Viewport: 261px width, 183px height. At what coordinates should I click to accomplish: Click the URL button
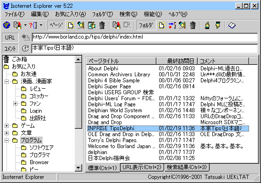click(10, 38)
